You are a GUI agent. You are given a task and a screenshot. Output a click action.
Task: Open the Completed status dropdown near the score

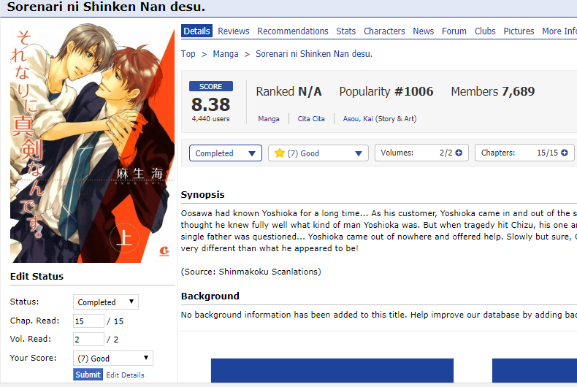(x=226, y=153)
